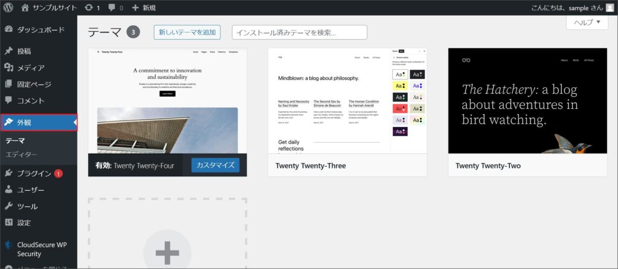Click the theme count badge 3
Screen dimensions: 618x269
[x=133, y=32]
